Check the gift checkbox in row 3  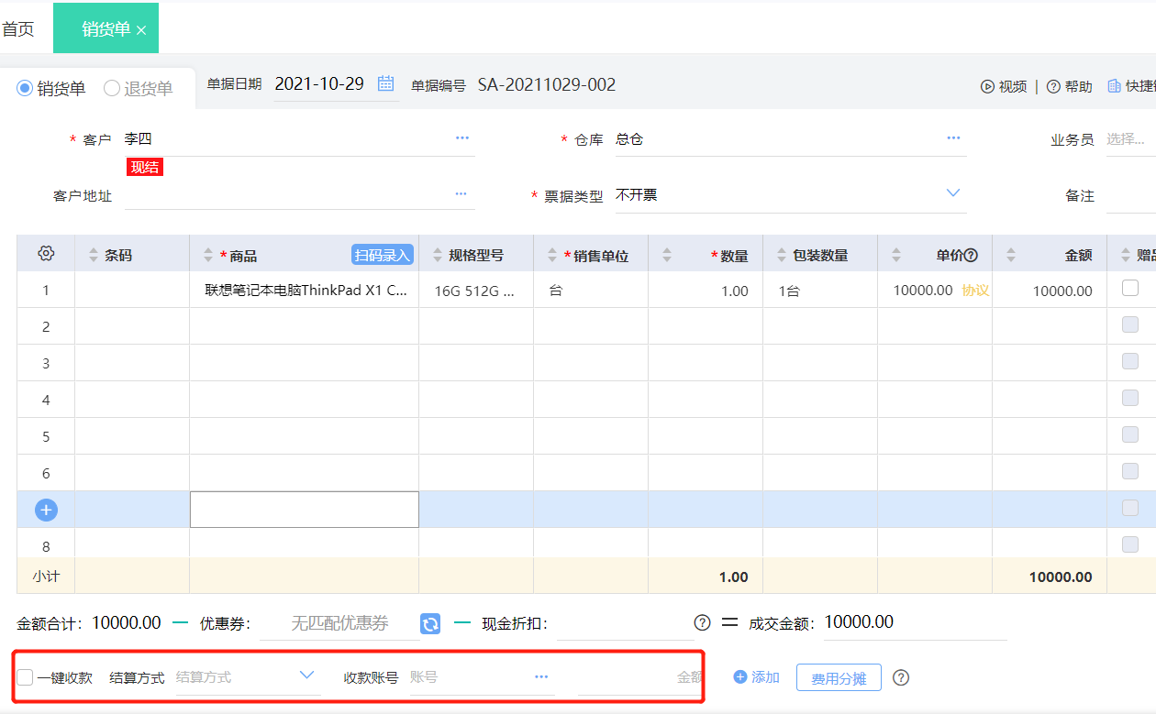(1130, 361)
